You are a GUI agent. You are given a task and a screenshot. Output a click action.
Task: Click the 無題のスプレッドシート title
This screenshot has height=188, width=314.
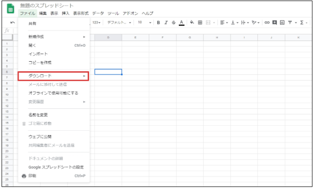click(x=47, y=6)
